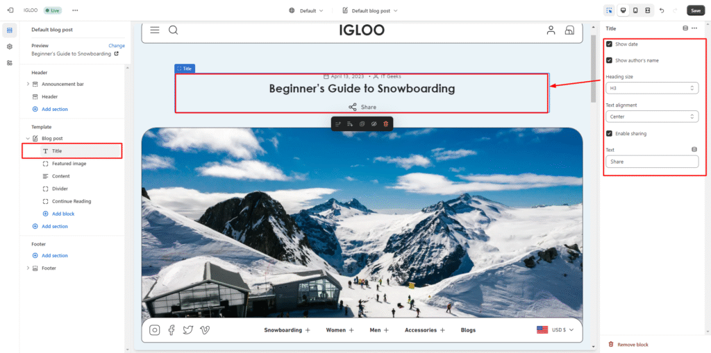Open the theme settings gear icon
This screenshot has width=711, height=353.
[x=10, y=46]
